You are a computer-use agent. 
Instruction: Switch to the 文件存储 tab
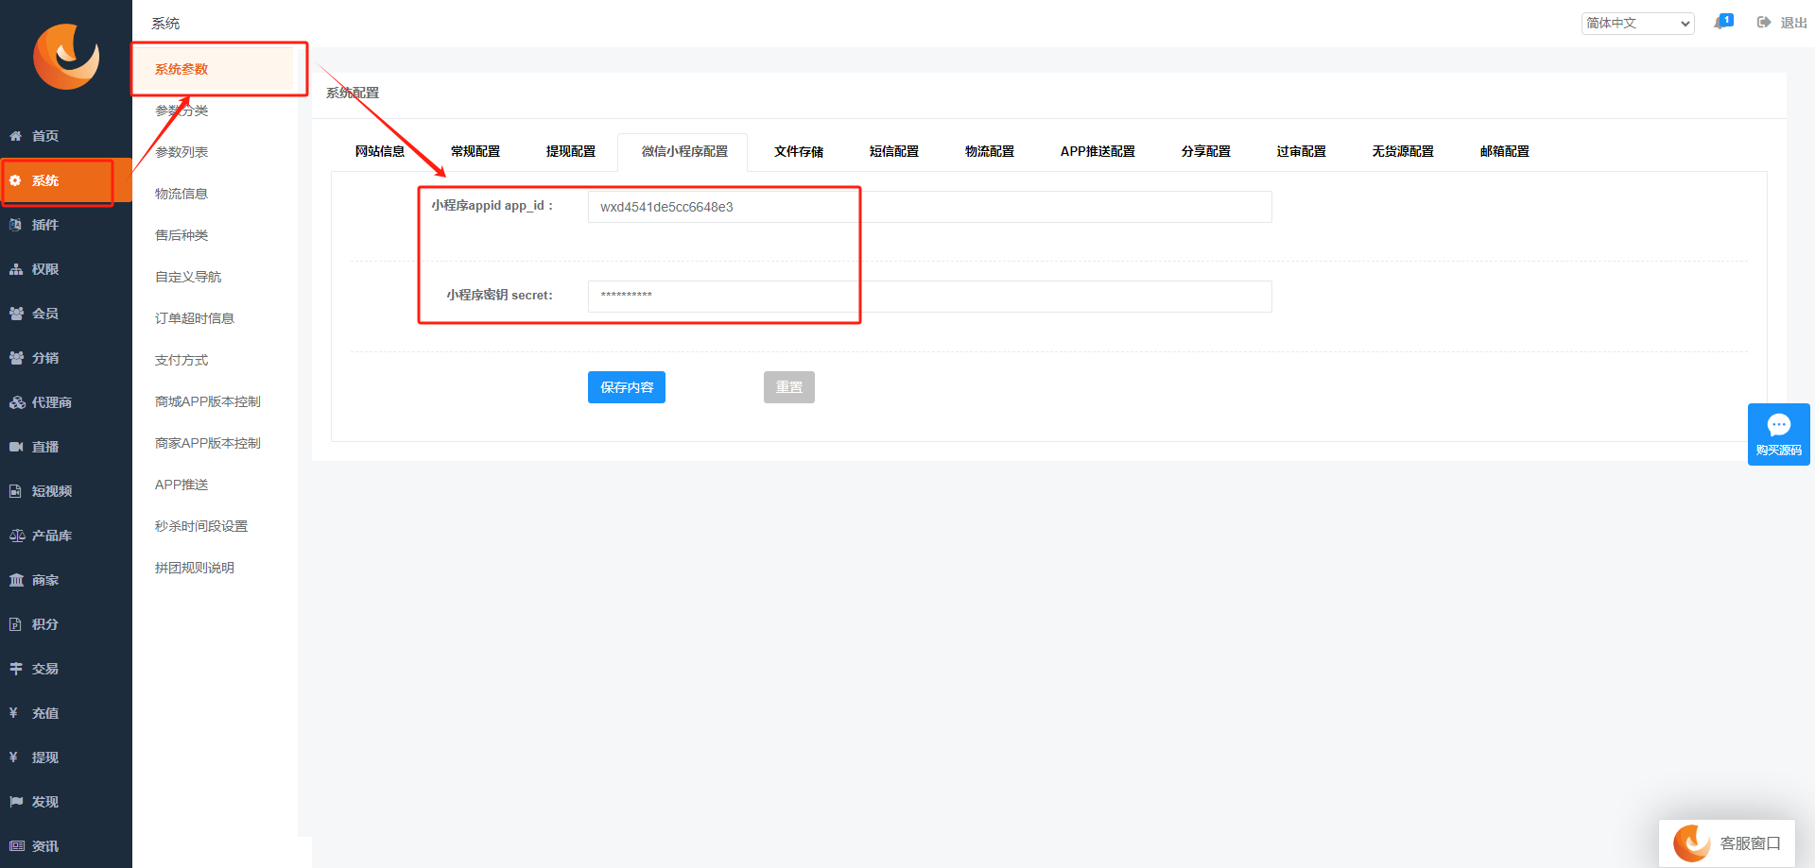[799, 151]
